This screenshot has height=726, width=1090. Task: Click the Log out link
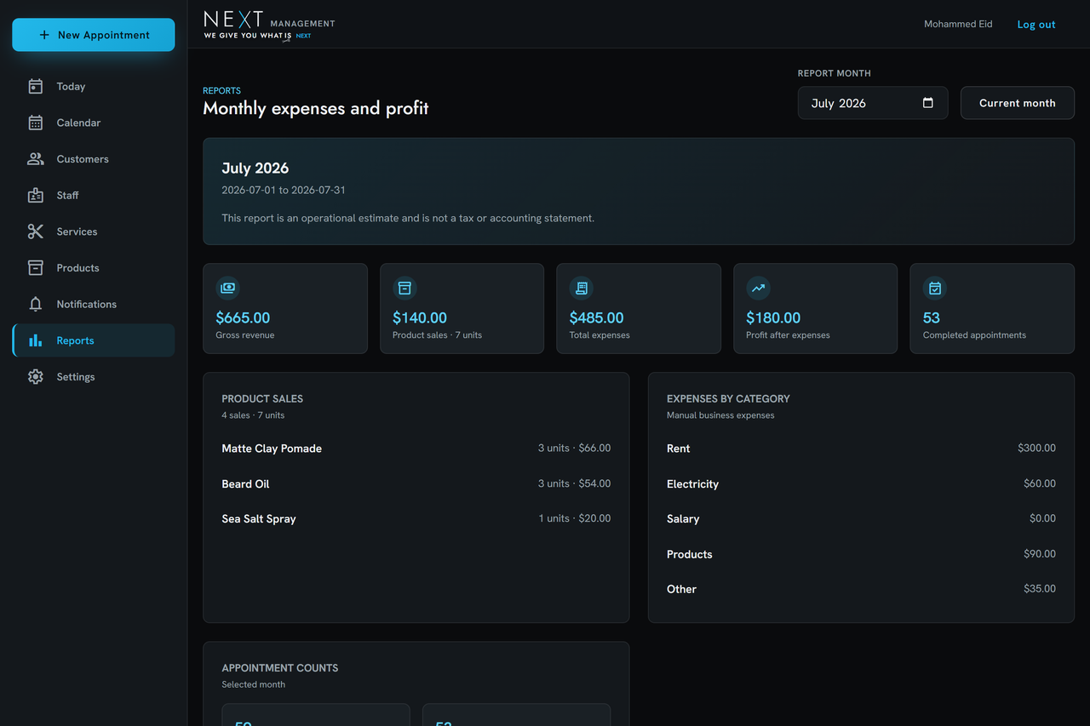coord(1036,25)
